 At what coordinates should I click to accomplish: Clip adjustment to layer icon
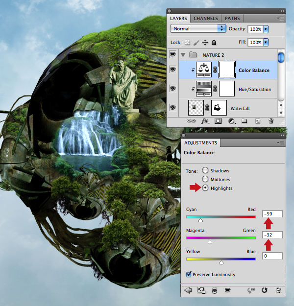pyautogui.click(x=215, y=291)
